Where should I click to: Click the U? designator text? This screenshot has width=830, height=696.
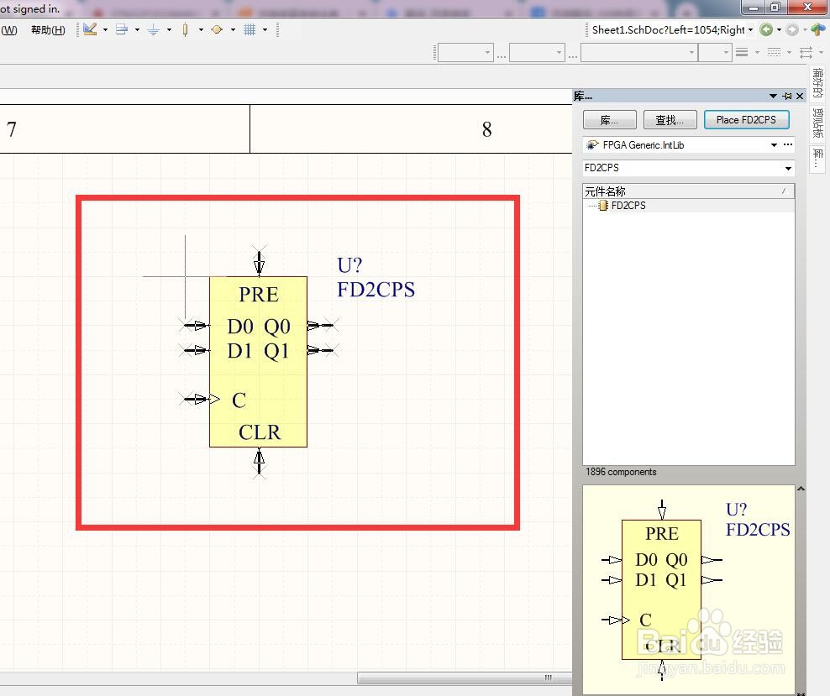point(349,265)
